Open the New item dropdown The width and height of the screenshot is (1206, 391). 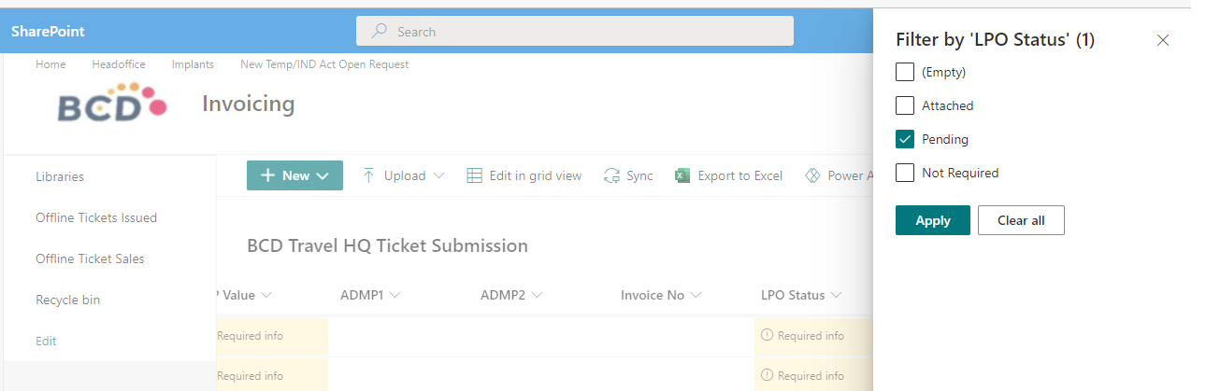[294, 175]
